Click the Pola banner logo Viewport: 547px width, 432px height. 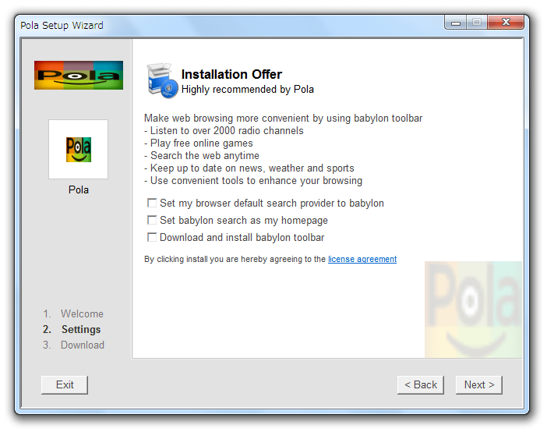point(79,75)
